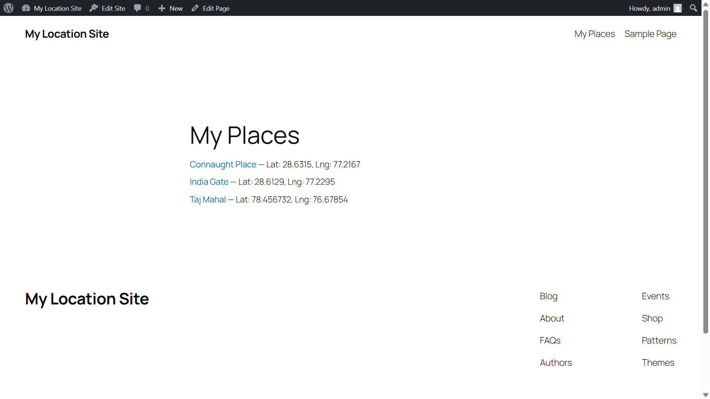Choose Edit Site in the admin bar
This screenshot has height=399, width=710.
point(114,8)
